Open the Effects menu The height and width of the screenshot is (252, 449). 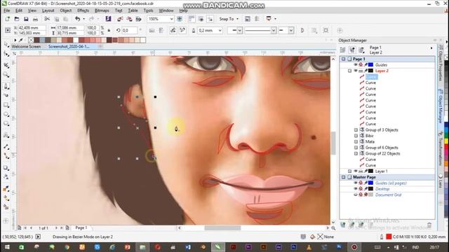(83, 10)
